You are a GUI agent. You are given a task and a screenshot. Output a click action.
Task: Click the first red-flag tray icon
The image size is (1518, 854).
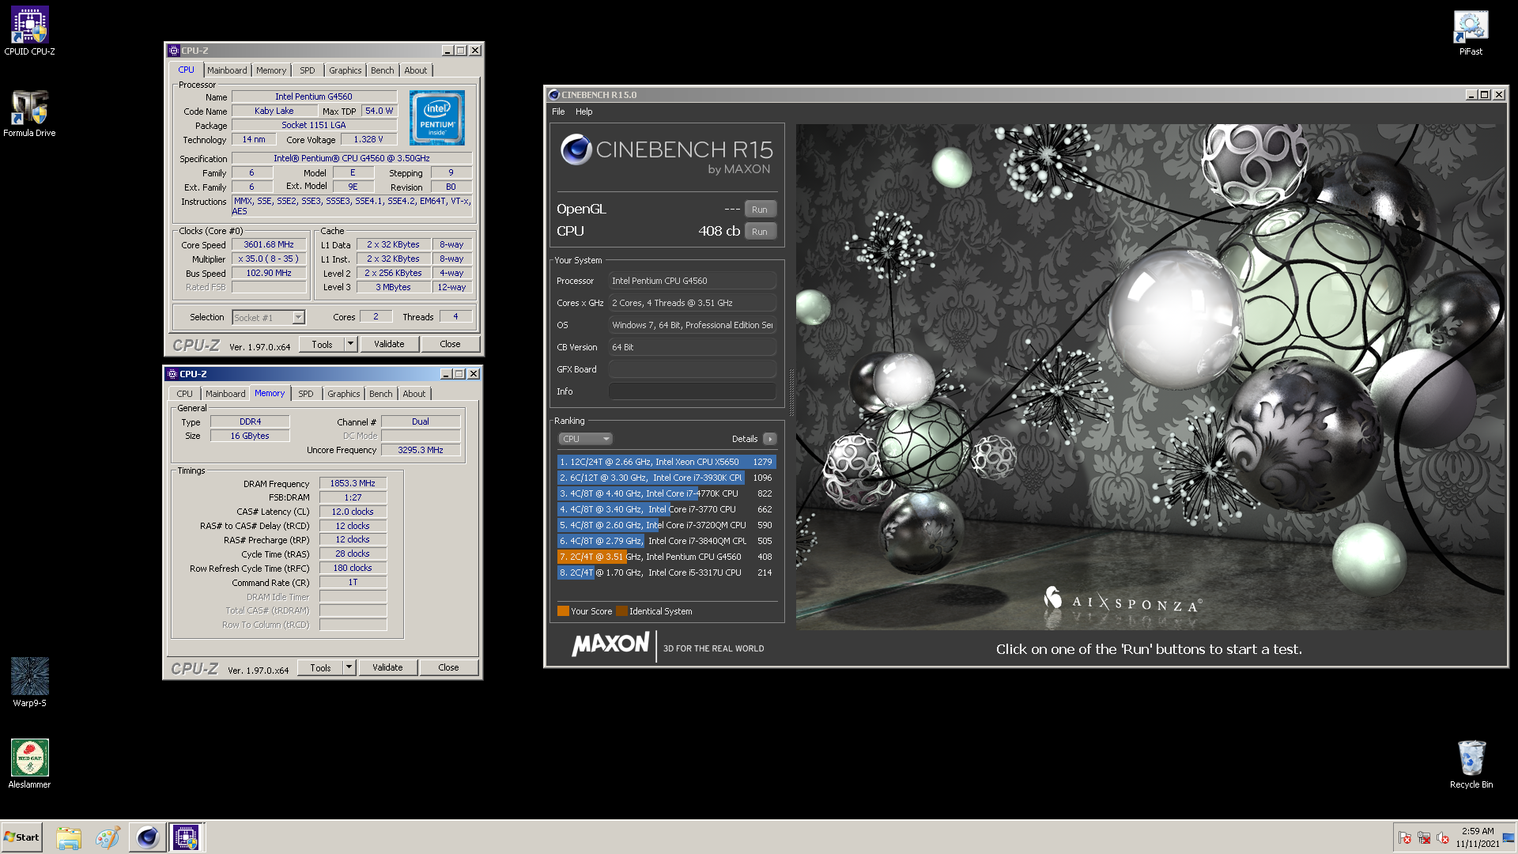(x=1405, y=837)
